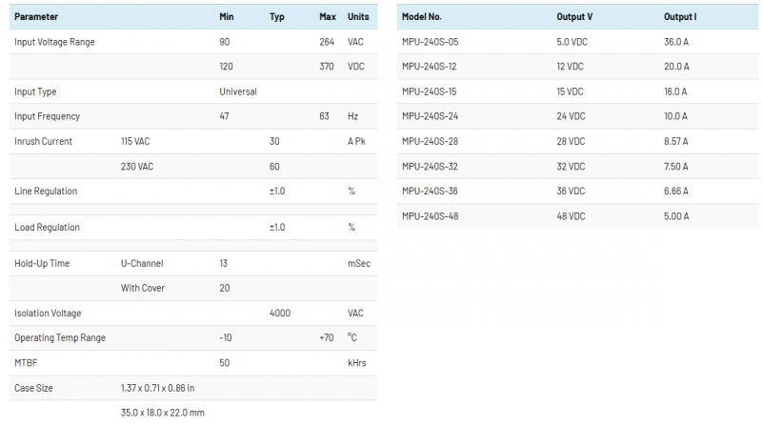Click the Isolation Voltage 4000 value

280,313
